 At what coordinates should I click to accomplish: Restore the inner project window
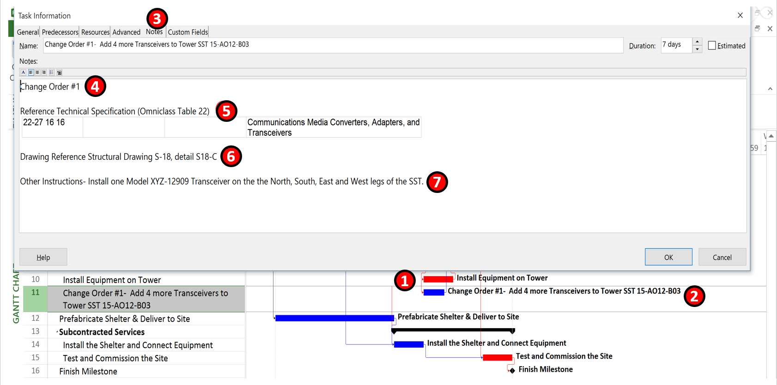coord(757,29)
